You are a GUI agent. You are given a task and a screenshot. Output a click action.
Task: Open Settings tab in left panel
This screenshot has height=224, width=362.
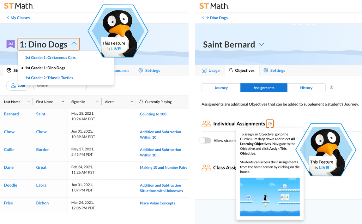149,70
